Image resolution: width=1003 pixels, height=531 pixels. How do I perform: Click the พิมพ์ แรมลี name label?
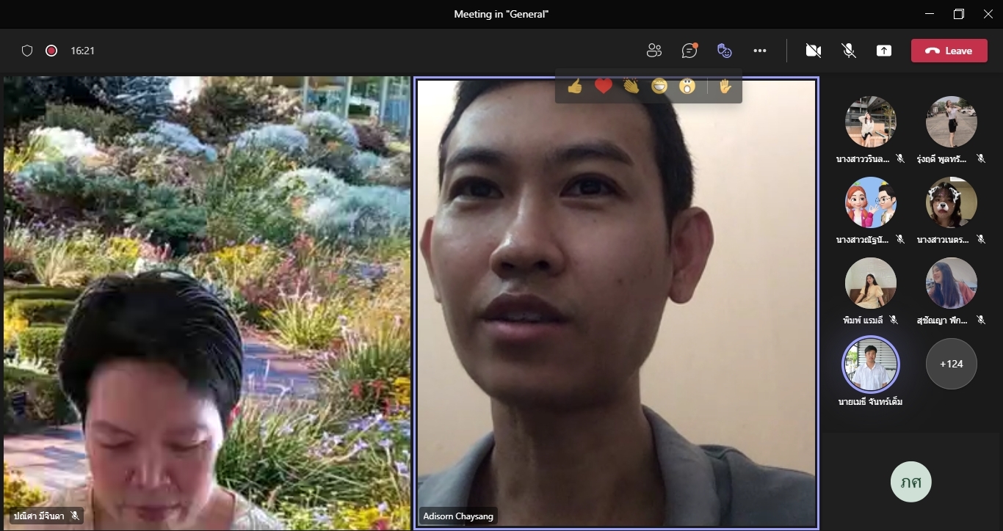tap(865, 320)
